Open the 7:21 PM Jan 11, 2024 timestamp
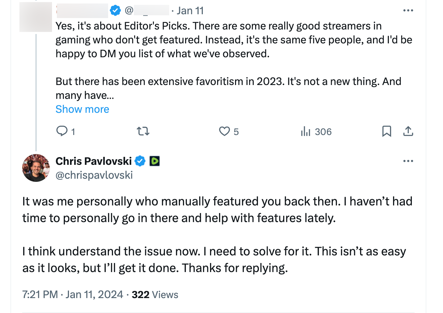The width and height of the screenshot is (443, 313). (x=72, y=295)
